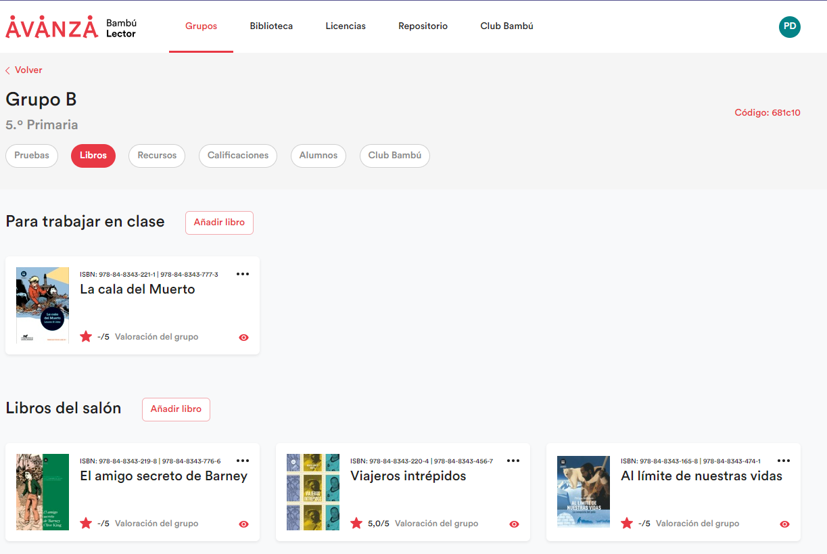
Task: Open the three-dot menu on Viajeros intrépidos
Action: point(513,461)
